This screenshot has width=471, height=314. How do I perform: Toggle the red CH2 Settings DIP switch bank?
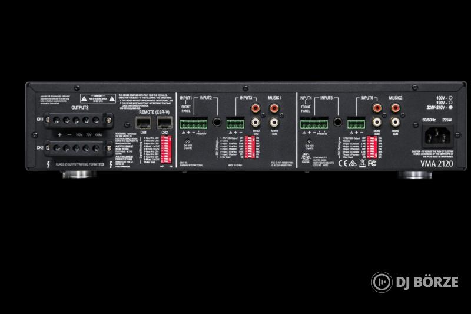[372, 147]
